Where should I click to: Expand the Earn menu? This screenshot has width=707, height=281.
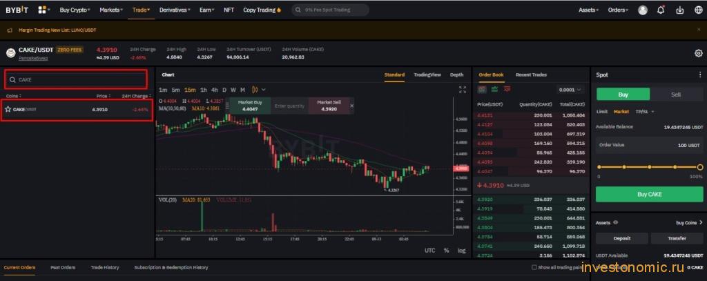tap(207, 10)
